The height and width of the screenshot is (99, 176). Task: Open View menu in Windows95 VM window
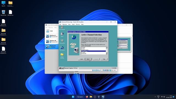pyautogui.click(x=69, y=24)
